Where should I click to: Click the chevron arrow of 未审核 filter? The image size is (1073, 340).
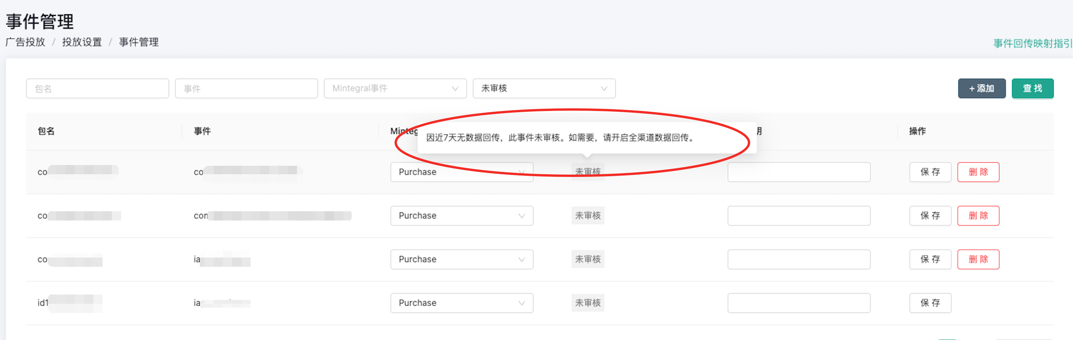pos(604,89)
